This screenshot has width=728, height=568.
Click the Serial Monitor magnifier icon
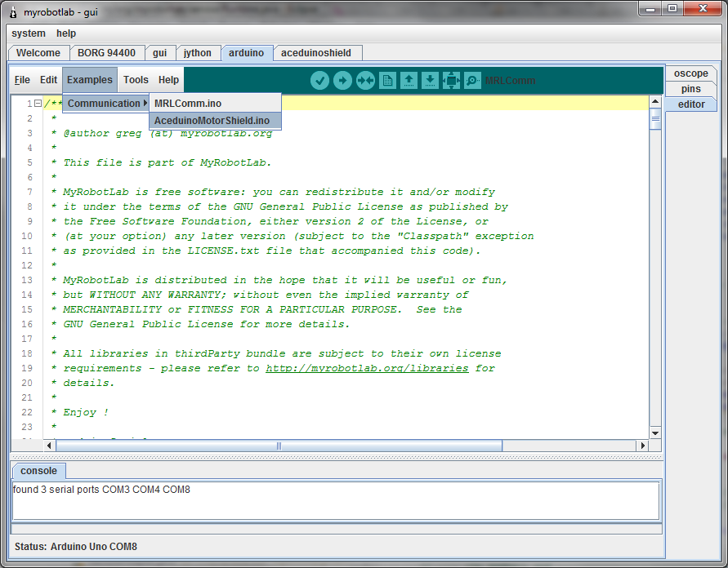(472, 81)
